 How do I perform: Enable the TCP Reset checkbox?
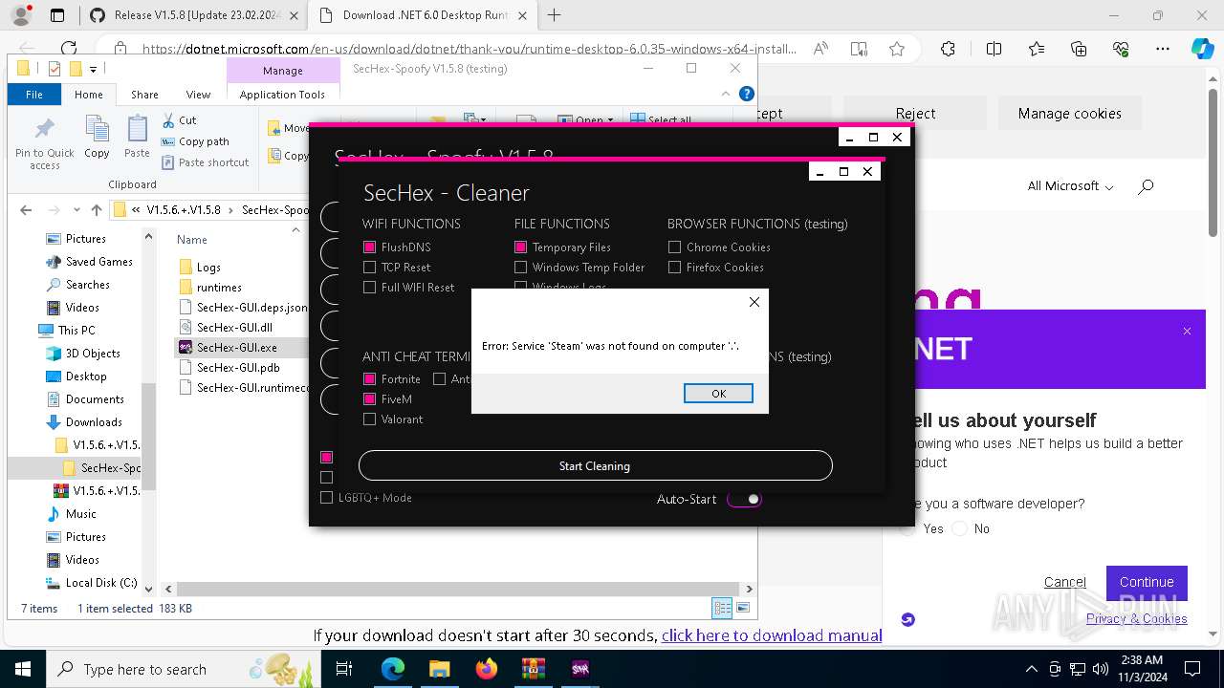click(370, 268)
